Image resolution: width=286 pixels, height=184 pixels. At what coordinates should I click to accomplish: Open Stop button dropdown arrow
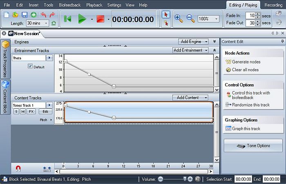(109, 19)
